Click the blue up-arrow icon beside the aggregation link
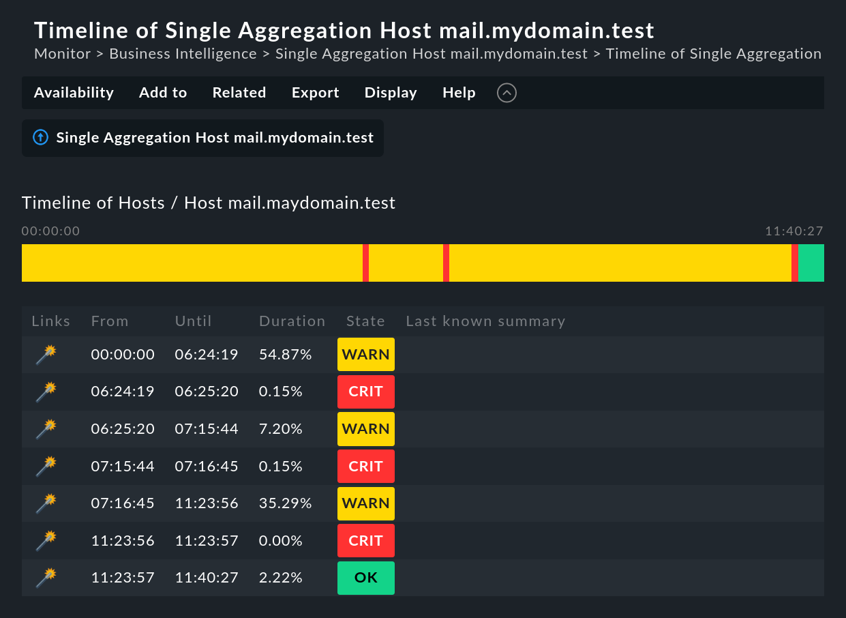The width and height of the screenshot is (846, 618). click(x=40, y=137)
